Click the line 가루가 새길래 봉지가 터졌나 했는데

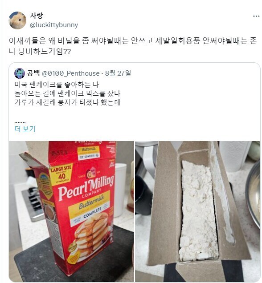point(67,102)
